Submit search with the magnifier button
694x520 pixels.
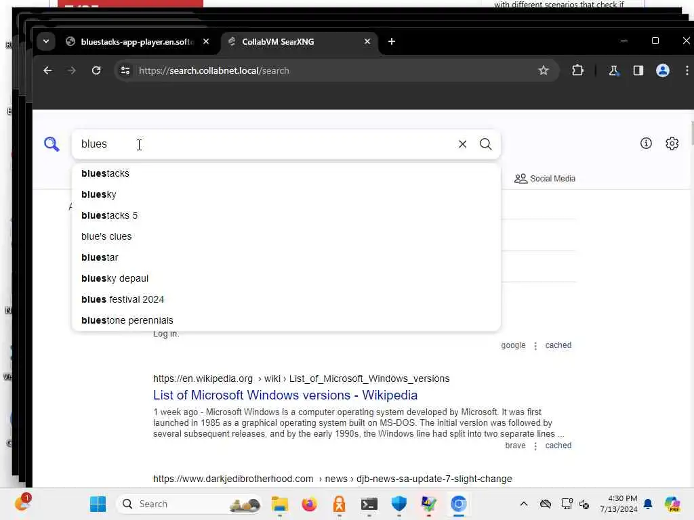[485, 144]
